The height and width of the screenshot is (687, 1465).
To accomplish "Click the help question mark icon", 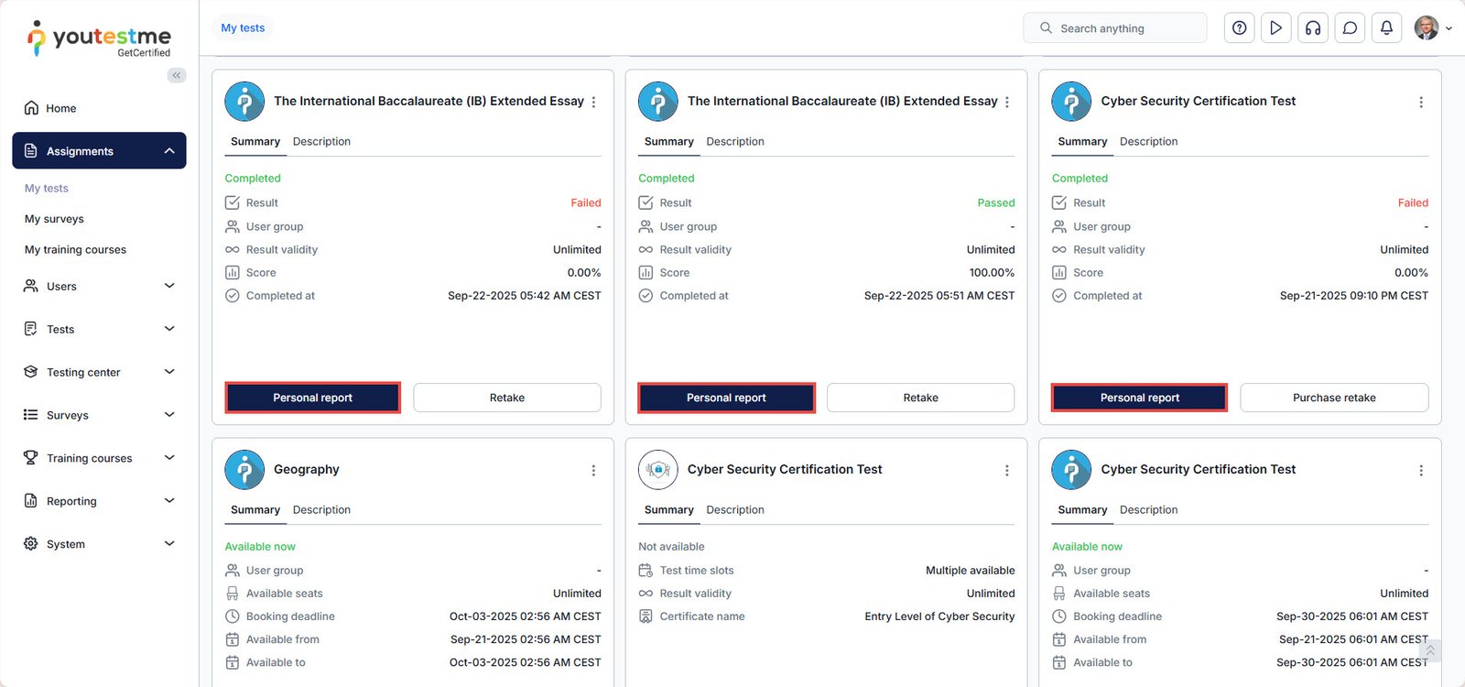I will (x=1239, y=28).
